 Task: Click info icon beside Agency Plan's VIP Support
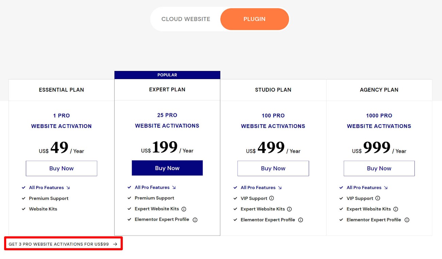click(378, 198)
